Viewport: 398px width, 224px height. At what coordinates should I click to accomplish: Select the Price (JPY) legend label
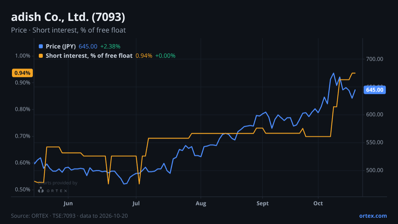[x=61, y=46]
